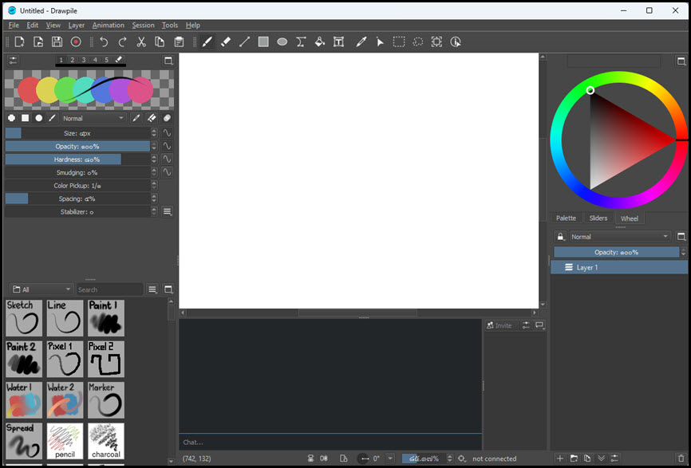691x468 pixels.
Task: Select the freeform lasso Selection tool
Action: tap(418, 41)
